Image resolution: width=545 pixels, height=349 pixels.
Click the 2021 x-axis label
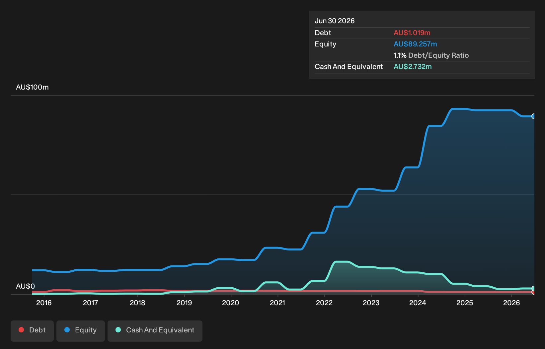[277, 303]
